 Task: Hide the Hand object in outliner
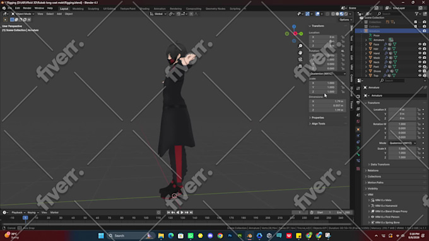pos(420,53)
